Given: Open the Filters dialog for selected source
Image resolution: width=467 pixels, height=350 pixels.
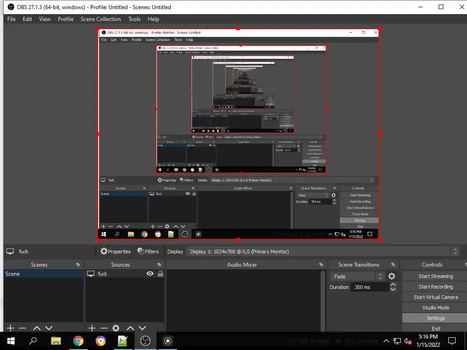Looking at the screenshot, I should 148,252.
